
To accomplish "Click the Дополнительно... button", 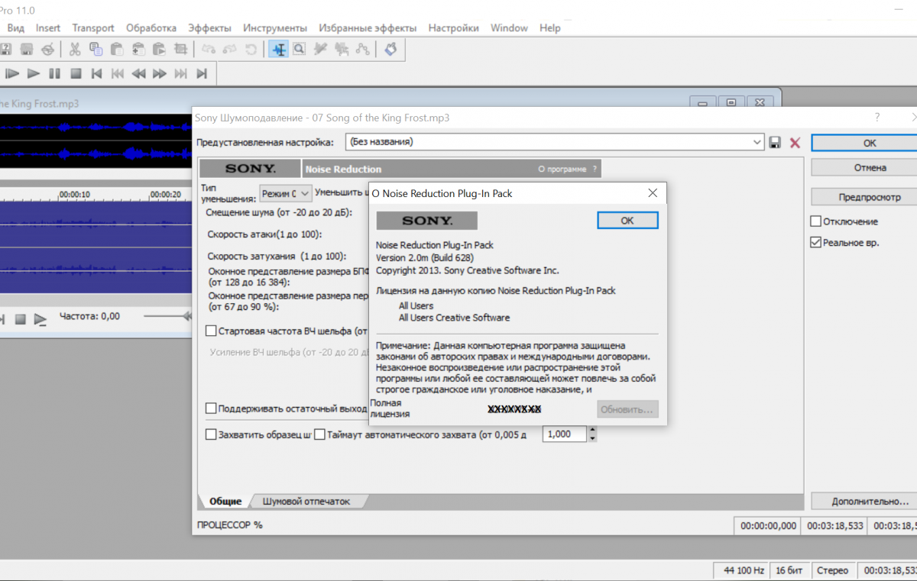I will click(x=870, y=502).
